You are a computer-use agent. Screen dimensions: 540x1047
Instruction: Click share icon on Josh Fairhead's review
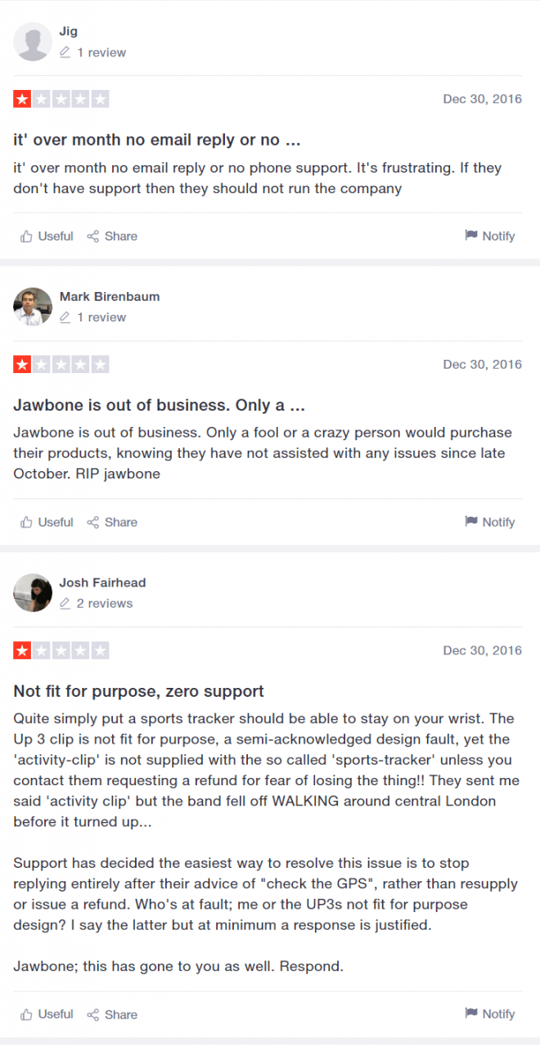point(93,1014)
